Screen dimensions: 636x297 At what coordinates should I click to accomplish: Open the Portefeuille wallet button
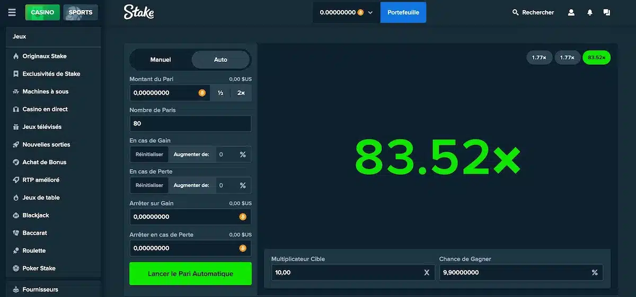pos(403,12)
